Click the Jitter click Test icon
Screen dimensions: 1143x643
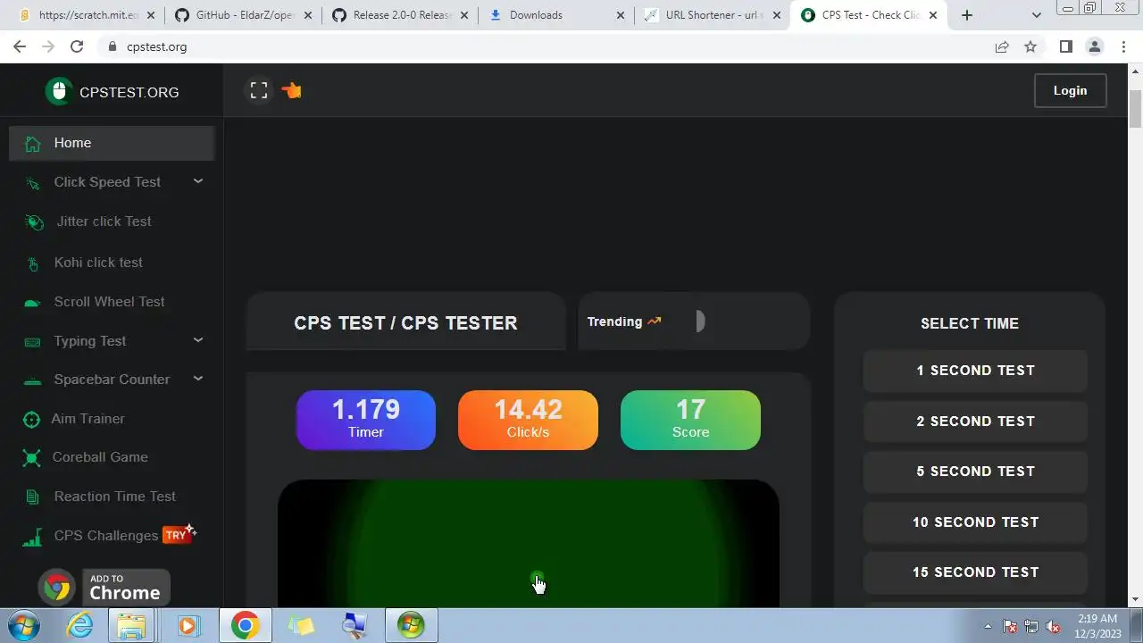tap(34, 222)
